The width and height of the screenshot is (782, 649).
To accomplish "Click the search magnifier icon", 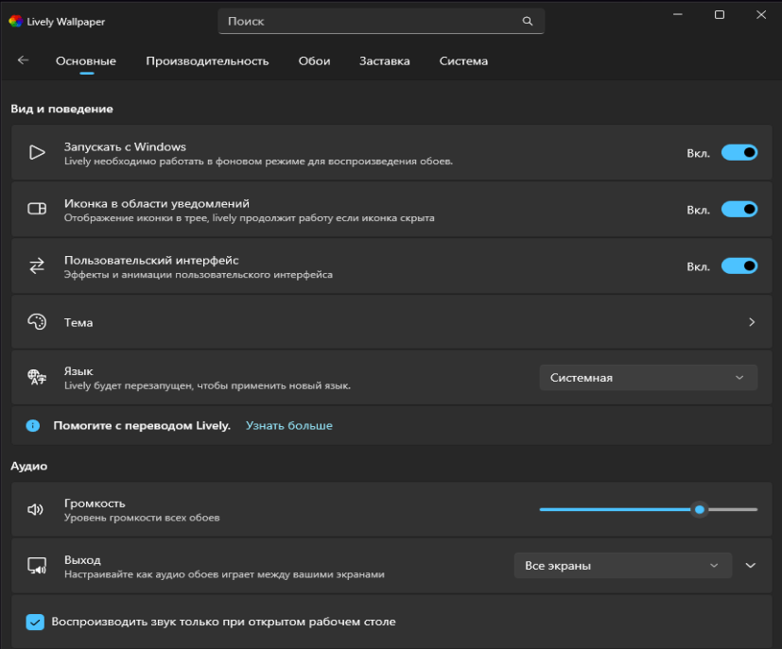I will pos(527,21).
